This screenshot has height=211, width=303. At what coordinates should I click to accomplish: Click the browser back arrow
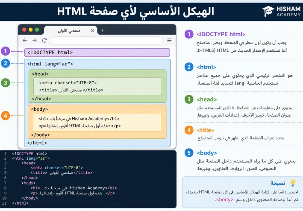click(25, 41)
